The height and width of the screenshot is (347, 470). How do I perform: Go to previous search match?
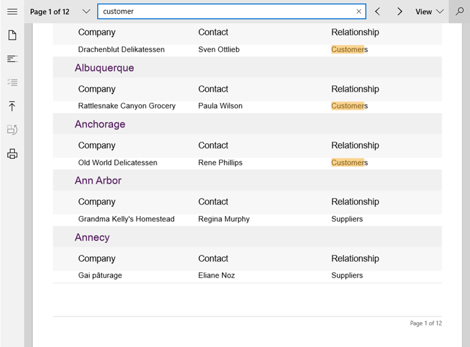click(x=377, y=12)
